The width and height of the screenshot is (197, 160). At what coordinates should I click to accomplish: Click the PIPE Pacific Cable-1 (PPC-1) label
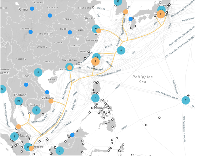click(184, 129)
